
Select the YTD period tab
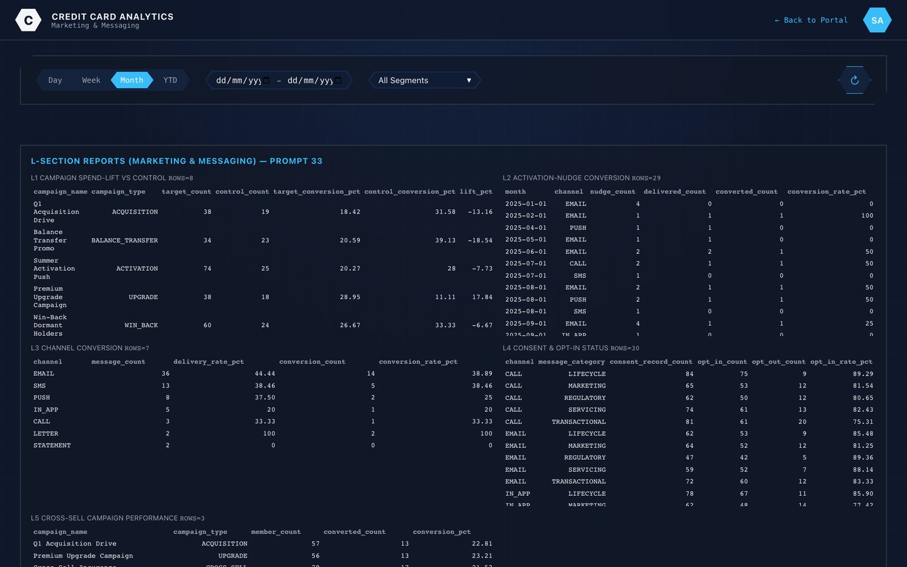tap(170, 80)
